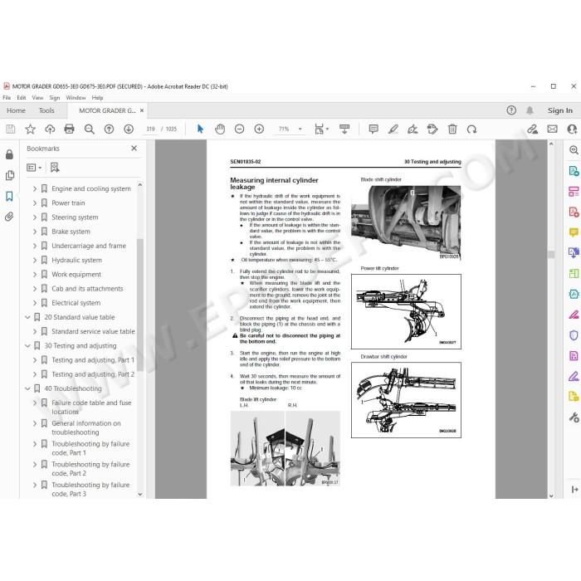The image size is (581, 581).
Task: Close the Bookmarks panel
Action: tap(134, 149)
